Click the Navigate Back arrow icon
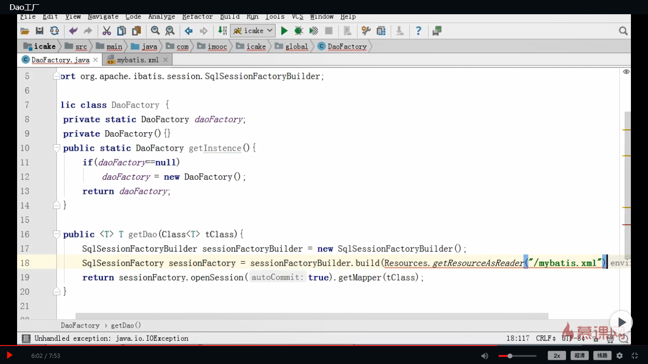 189,31
